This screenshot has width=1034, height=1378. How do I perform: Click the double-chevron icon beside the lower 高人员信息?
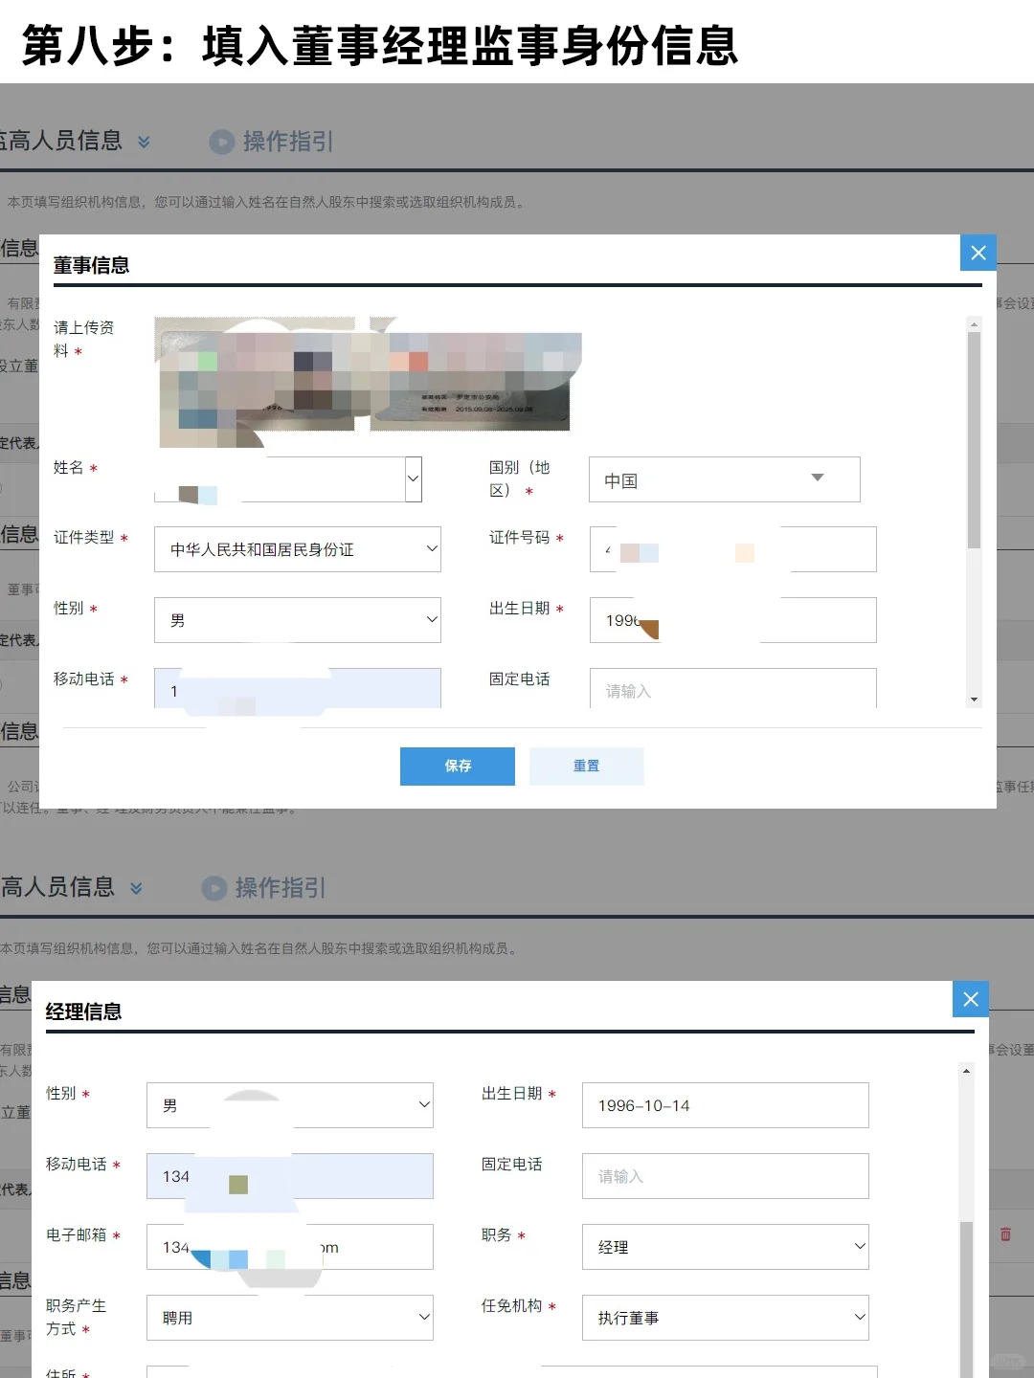click(136, 888)
